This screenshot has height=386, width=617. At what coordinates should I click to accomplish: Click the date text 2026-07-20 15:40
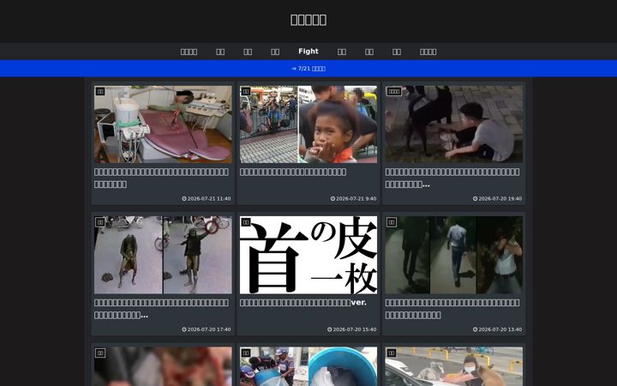click(x=355, y=329)
